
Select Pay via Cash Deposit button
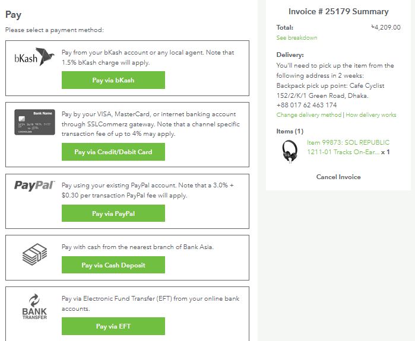pos(113,265)
